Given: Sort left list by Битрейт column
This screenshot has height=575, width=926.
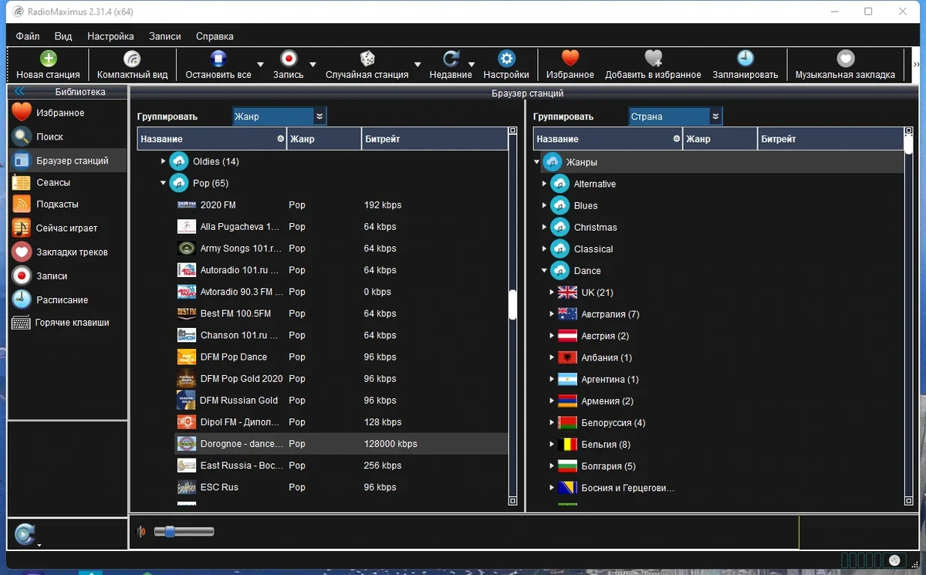Looking at the screenshot, I should pyautogui.click(x=434, y=139).
